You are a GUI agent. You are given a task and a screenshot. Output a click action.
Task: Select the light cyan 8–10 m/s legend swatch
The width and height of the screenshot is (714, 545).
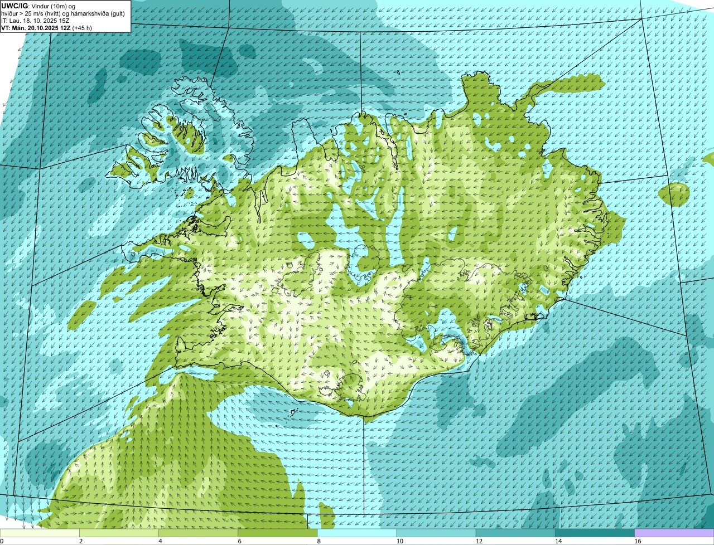[x=357, y=533]
